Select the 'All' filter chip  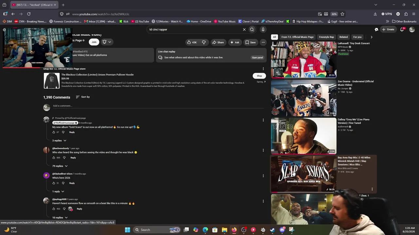point(275,37)
